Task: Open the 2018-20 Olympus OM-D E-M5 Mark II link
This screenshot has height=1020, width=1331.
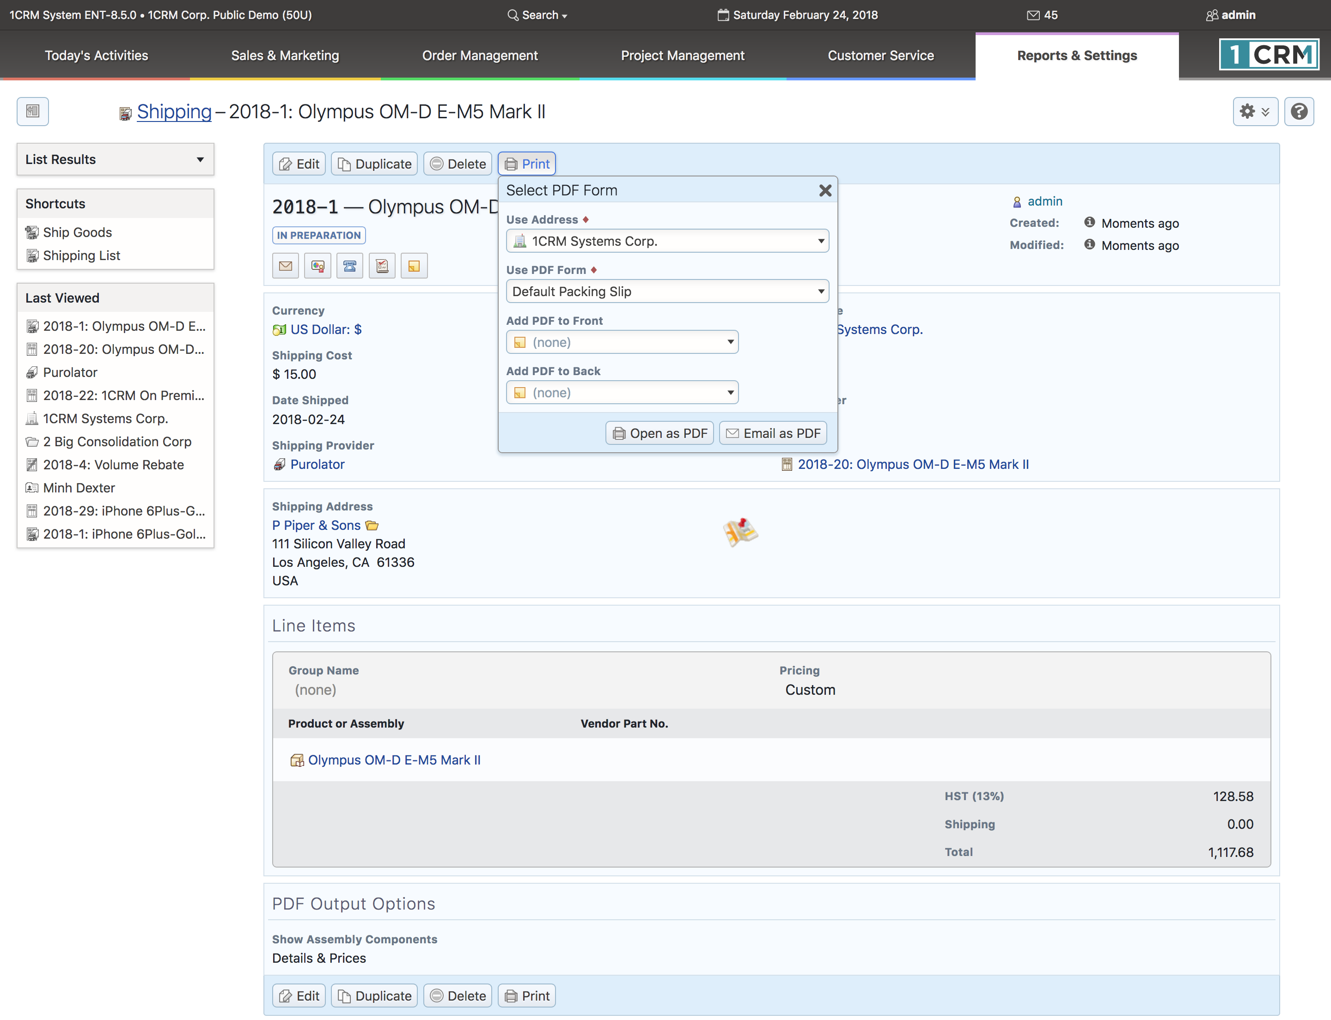Action: (x=913, y=464)
